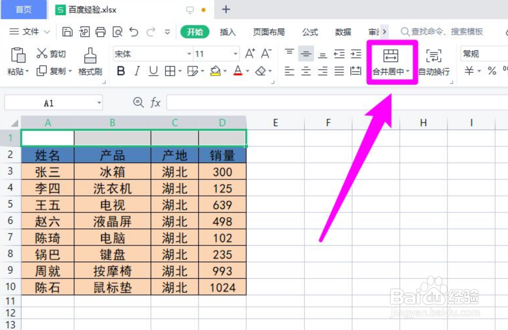Image resolution: width=508 pixels, height=330 pixels.
Task: Switch to the 数据 ribbon tab
Action: click(x=343, y=32)
